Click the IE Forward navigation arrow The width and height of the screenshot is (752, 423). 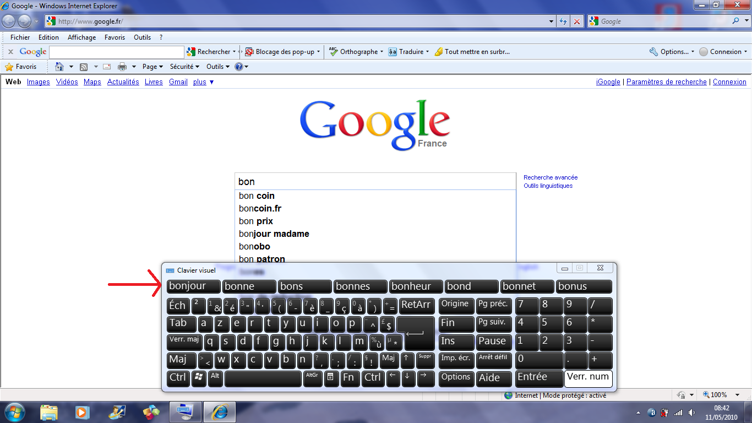[24, 21]
